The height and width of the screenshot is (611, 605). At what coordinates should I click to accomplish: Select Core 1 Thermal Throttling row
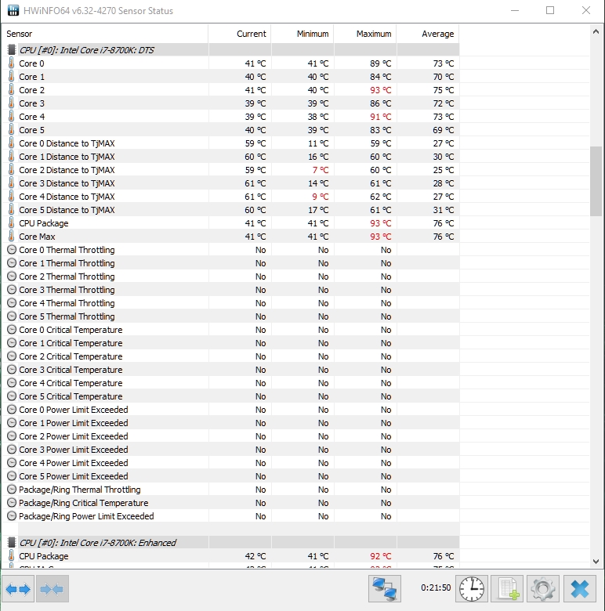[x=230, y=263]
